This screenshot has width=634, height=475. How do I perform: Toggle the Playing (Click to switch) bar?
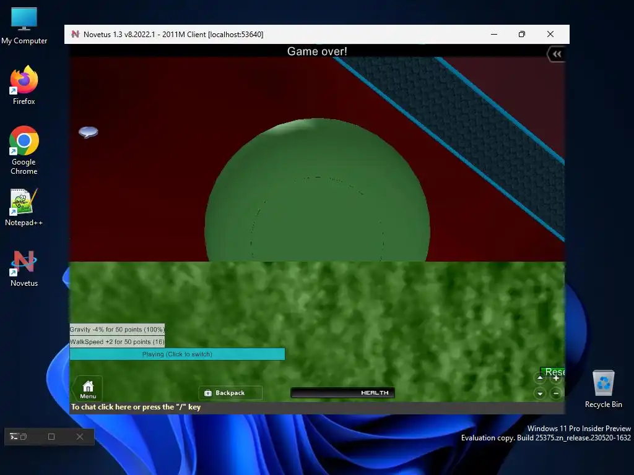pos(177,354)
